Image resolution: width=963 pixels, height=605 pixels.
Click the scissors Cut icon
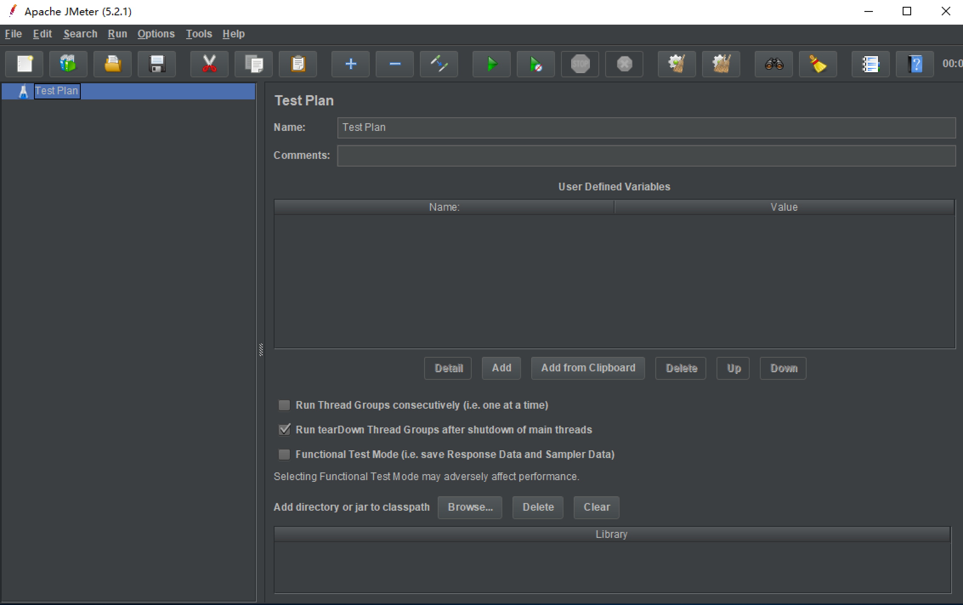pos(209,64)
